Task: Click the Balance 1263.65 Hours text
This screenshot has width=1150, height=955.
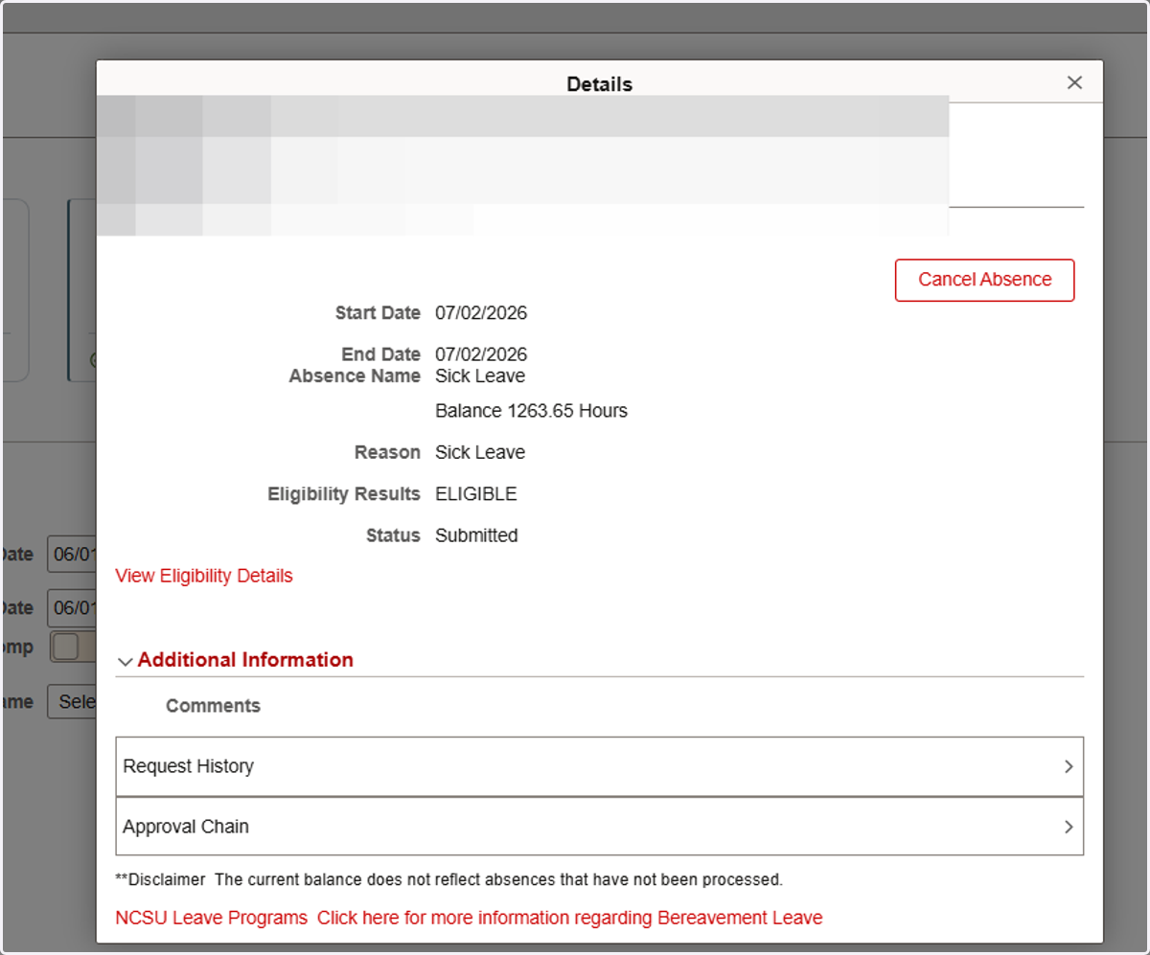Action: [531, 411]
